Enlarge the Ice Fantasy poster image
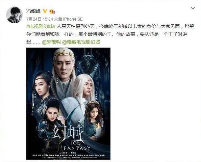 (x=68, y=104)
